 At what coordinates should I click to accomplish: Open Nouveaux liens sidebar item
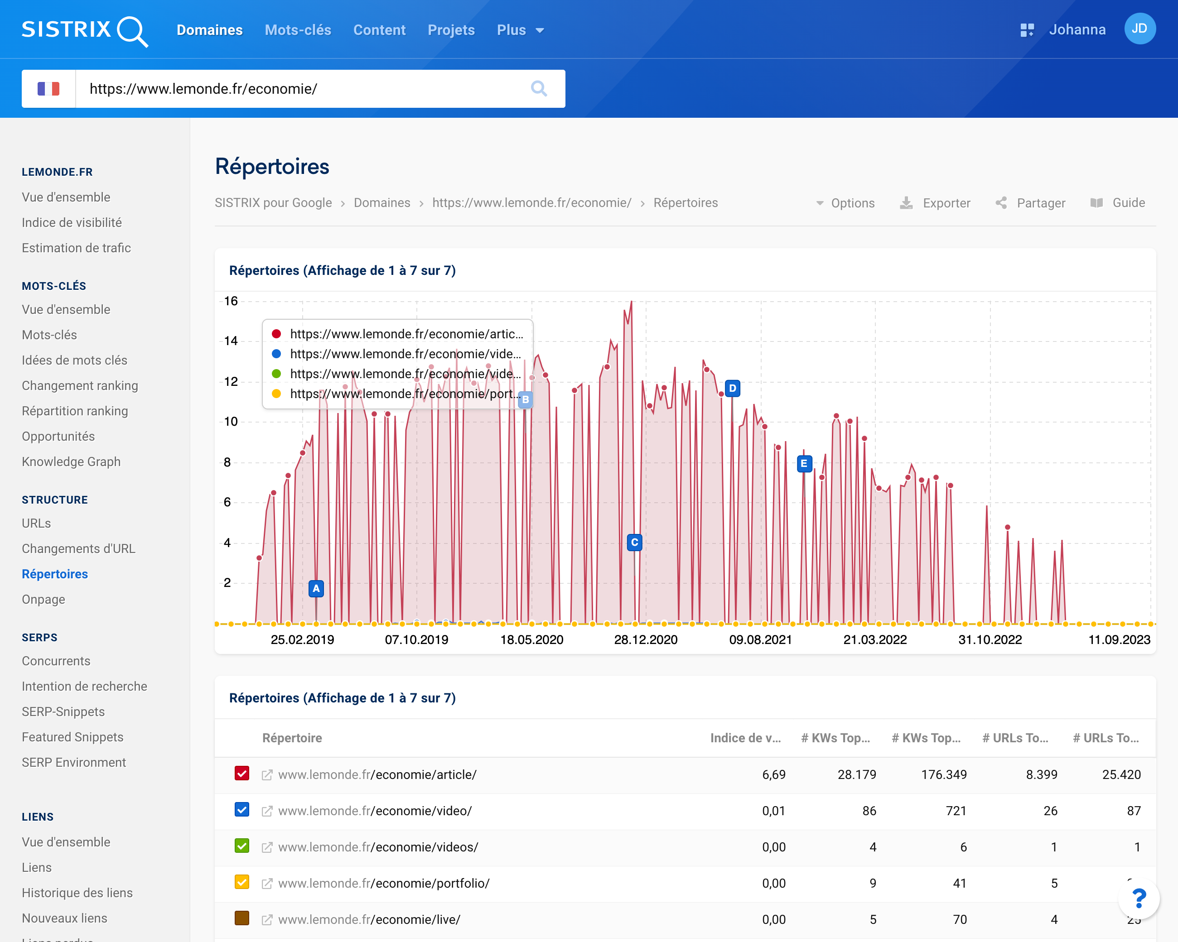click(x=64, y=918)
